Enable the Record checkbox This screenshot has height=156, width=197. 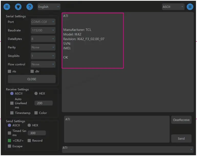[29, 140]
